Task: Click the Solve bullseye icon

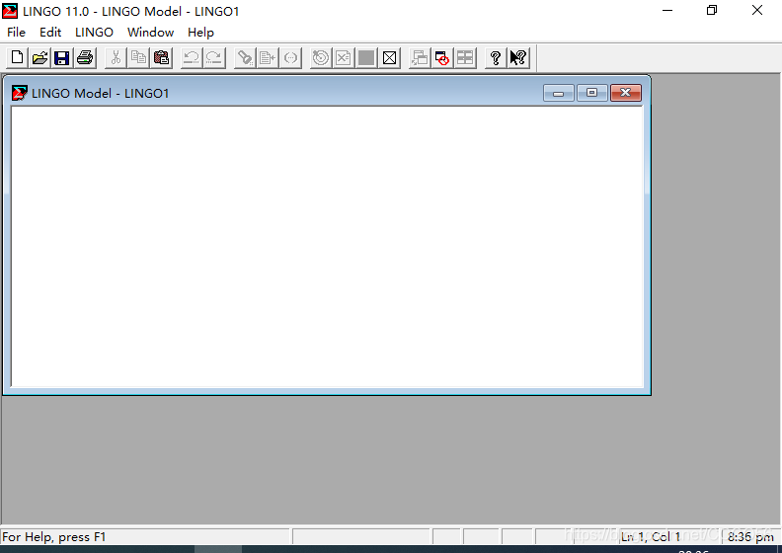Action: [320, 58]
